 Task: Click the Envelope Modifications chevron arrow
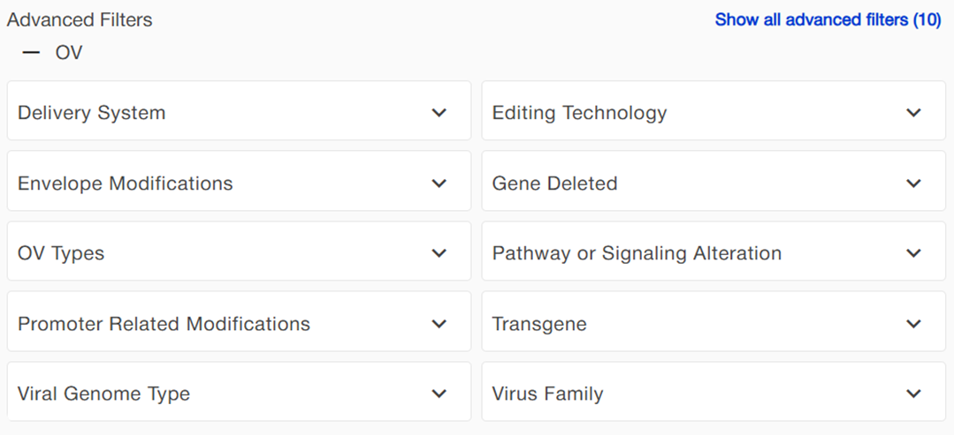coord(439,184)
